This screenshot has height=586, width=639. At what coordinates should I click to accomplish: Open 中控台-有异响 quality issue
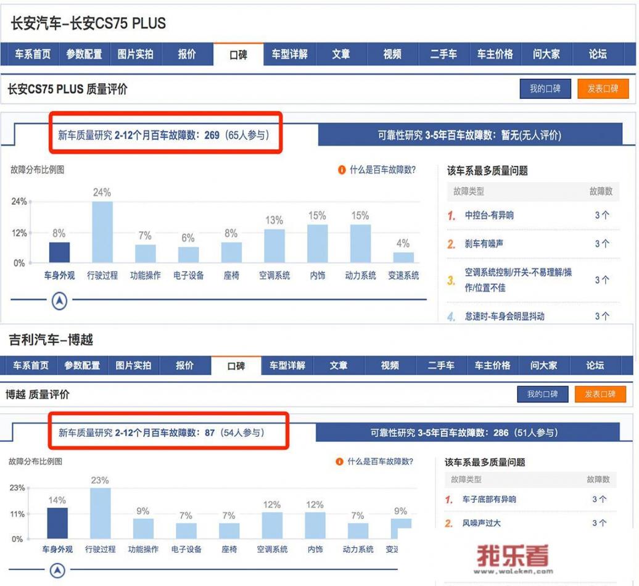coord(490,215)
